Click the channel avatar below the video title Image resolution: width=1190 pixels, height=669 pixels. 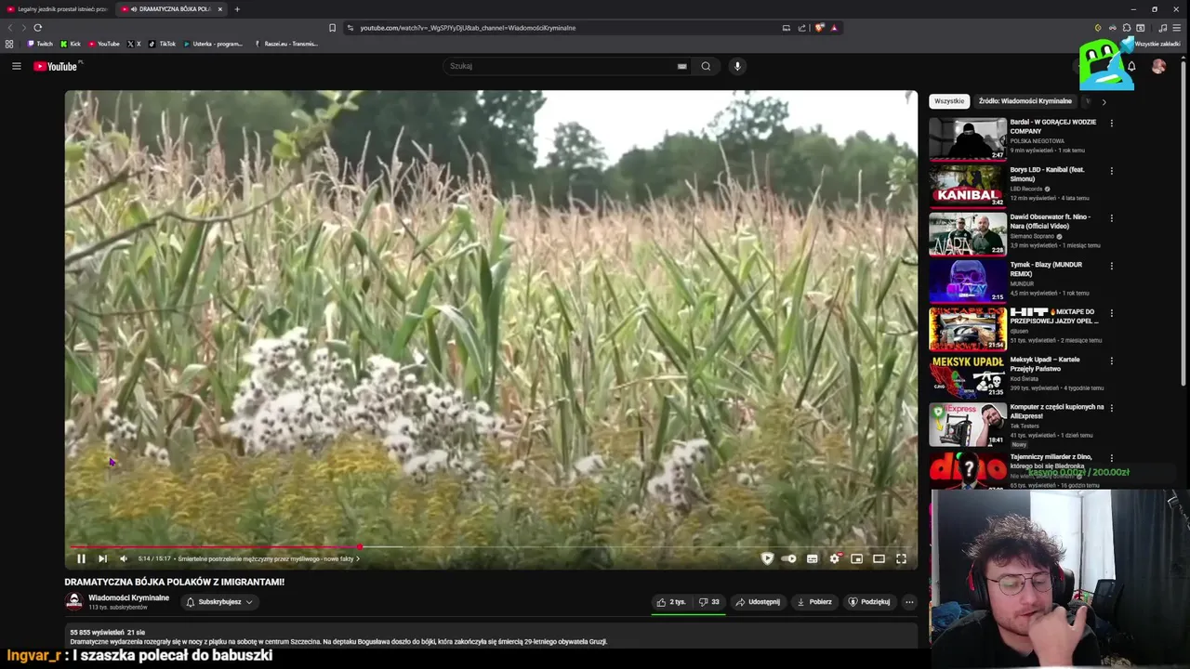(x=73, y=602)
